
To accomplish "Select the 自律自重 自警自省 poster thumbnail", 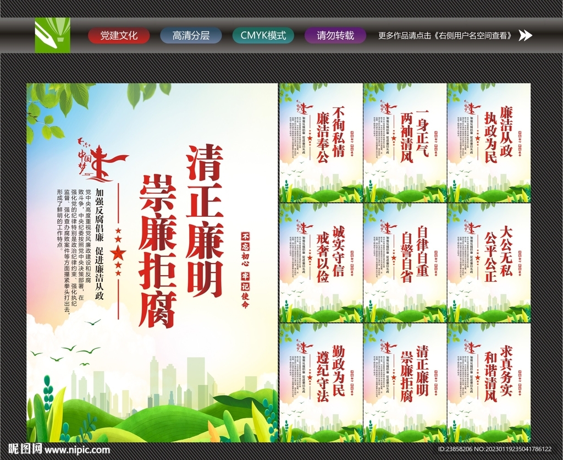I will coord(405,263).
